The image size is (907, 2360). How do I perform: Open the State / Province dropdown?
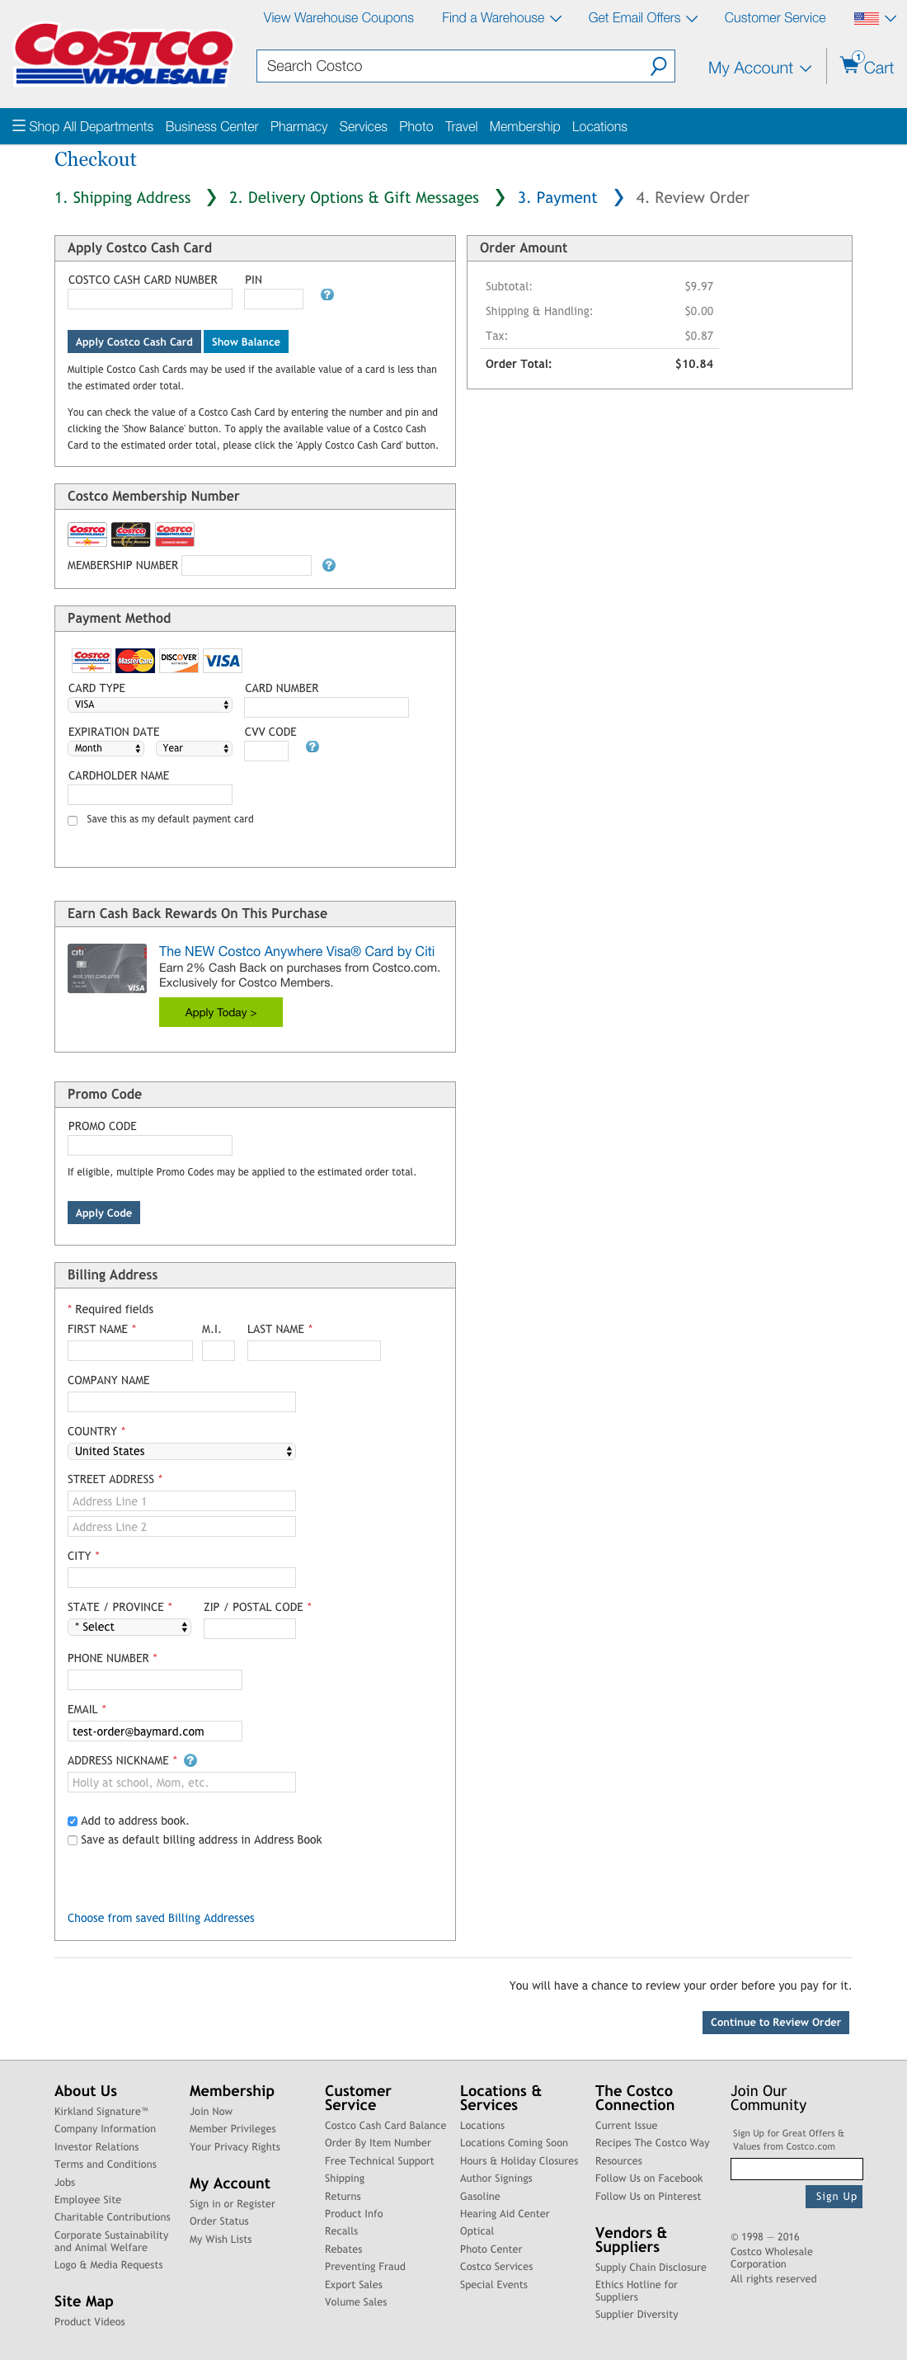click(129, 1627)
